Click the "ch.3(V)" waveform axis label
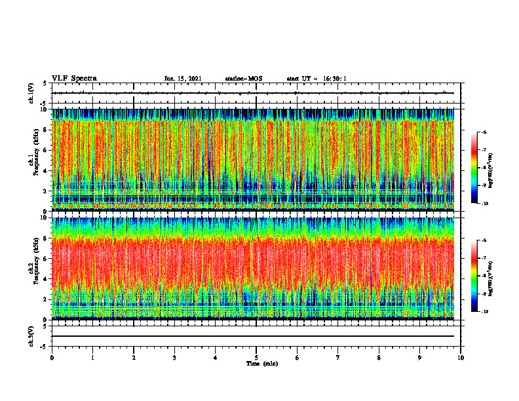This screenshot has width=519, height=401. [x=31, y=337]
